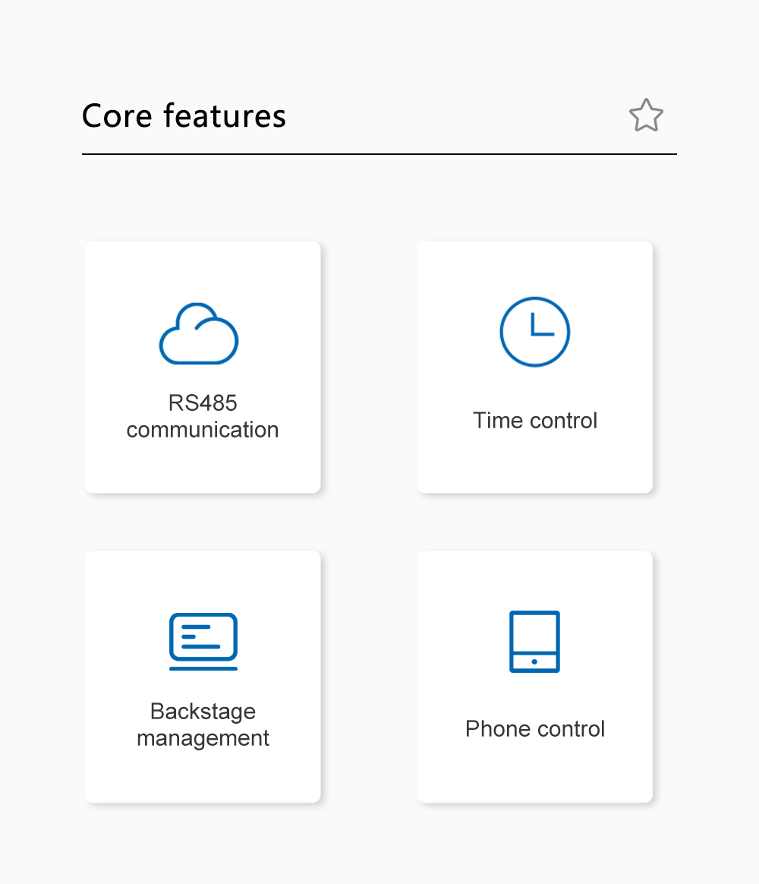
Task: Click the text lines inside laptop icon
Action: click(199, 636)
